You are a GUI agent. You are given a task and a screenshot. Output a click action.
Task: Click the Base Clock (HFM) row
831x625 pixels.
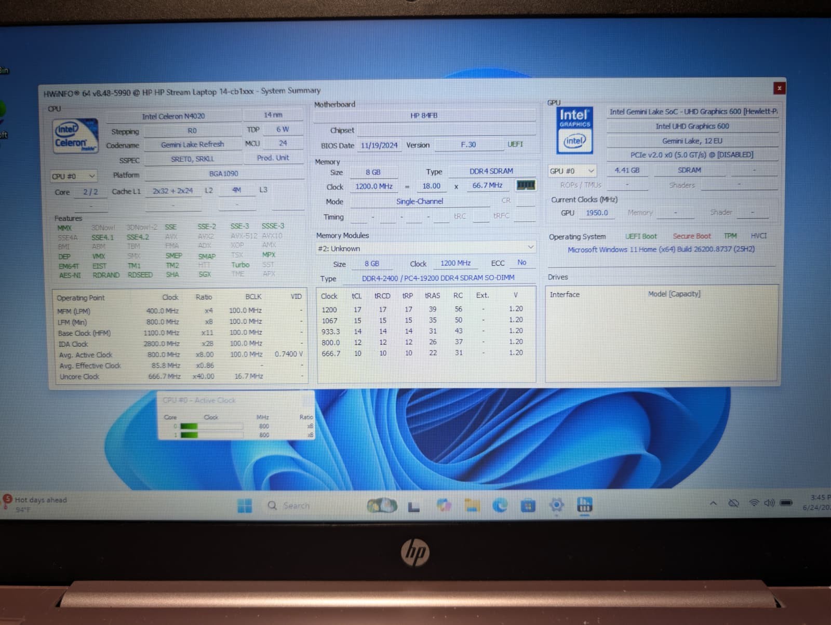click(180, 333)
